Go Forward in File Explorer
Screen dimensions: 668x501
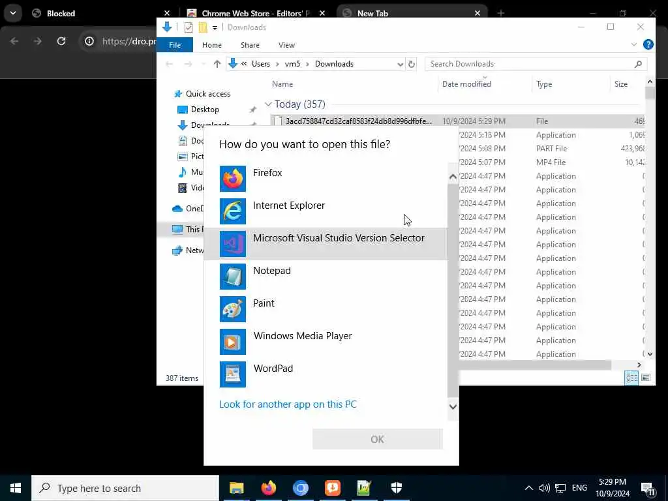pos(188,64)
